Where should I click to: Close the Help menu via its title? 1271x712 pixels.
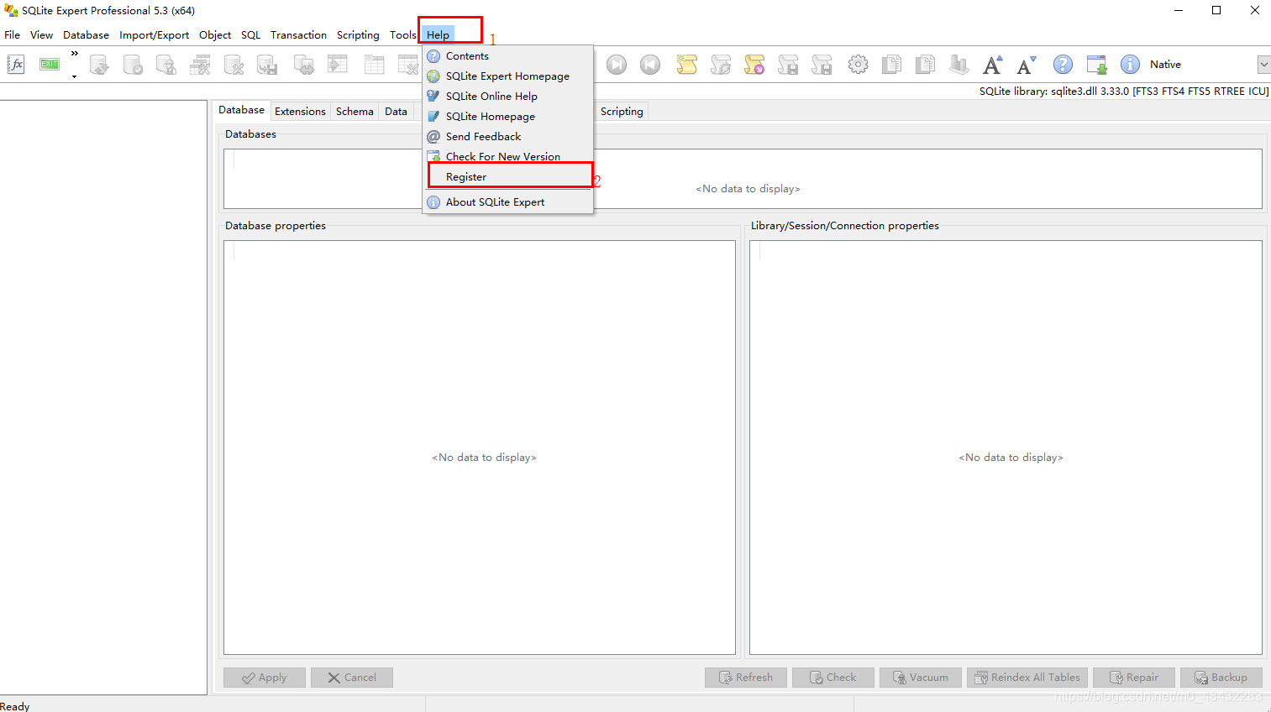click(x=438, y=35)
